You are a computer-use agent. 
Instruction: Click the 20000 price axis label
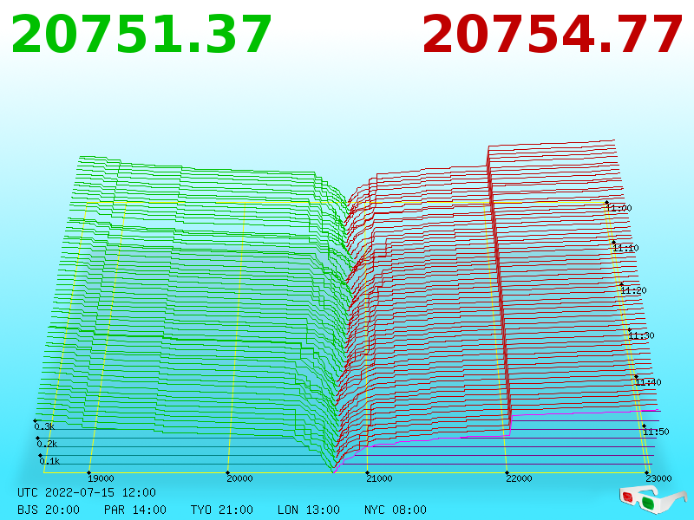pos(239,478)
